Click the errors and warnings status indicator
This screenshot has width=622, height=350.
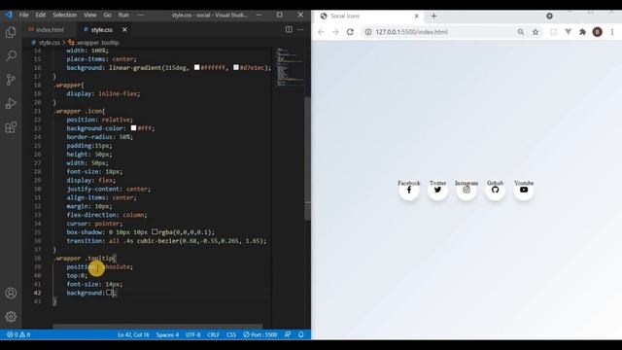(x=18, y=334)
